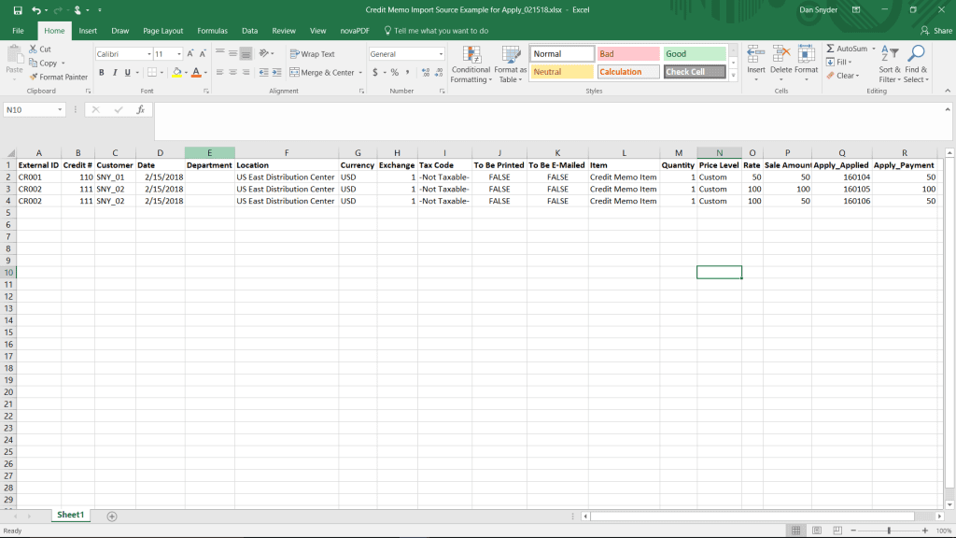Add a new sheet with plus icon
This screenshot has height=538, width=956.
click(112, 516)
